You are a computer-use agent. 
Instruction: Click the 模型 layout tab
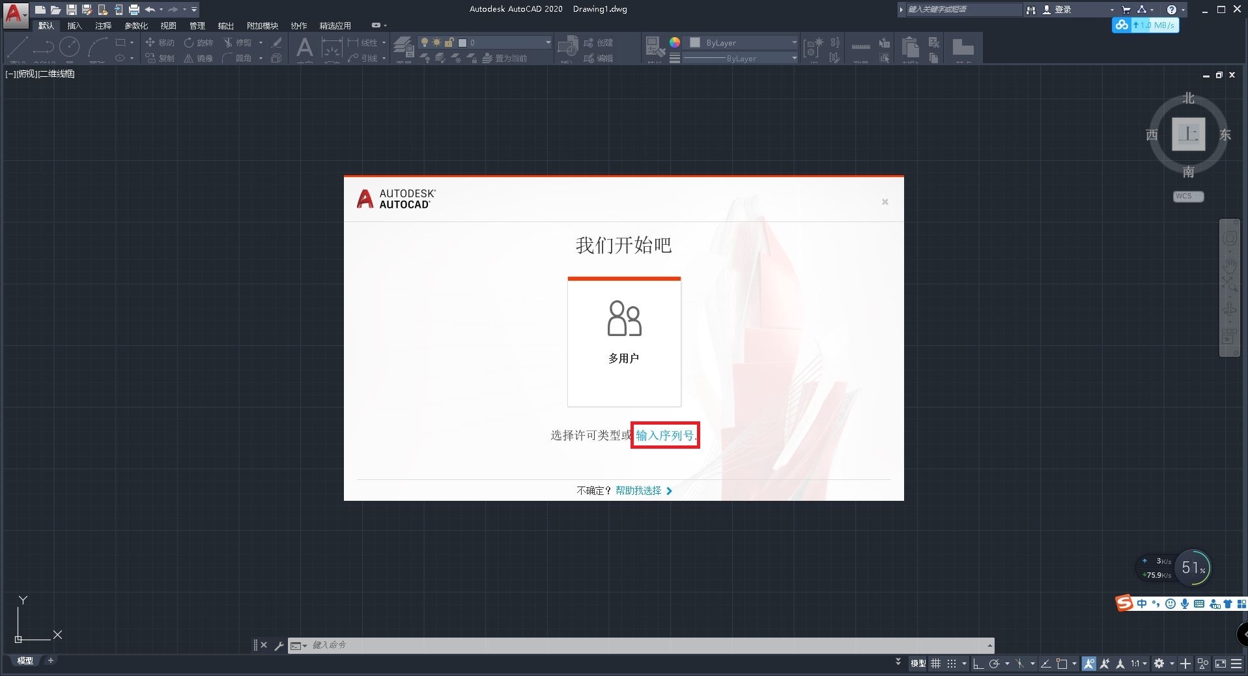click(25, 660)
